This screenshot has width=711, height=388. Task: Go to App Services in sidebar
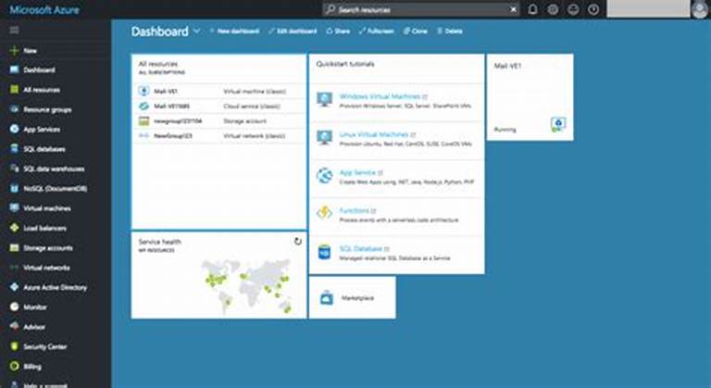pos(42,130)
